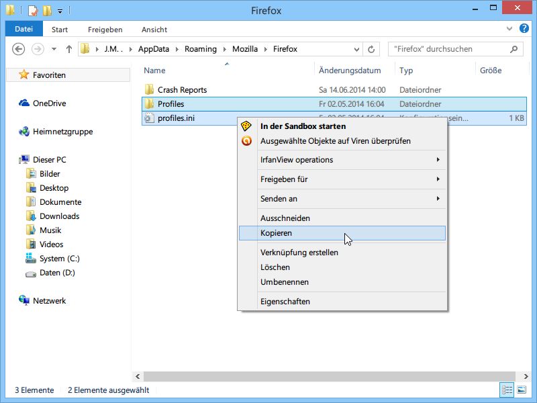Click the address bar folder icon
The image size is (537, 403).
pos(85,49)
